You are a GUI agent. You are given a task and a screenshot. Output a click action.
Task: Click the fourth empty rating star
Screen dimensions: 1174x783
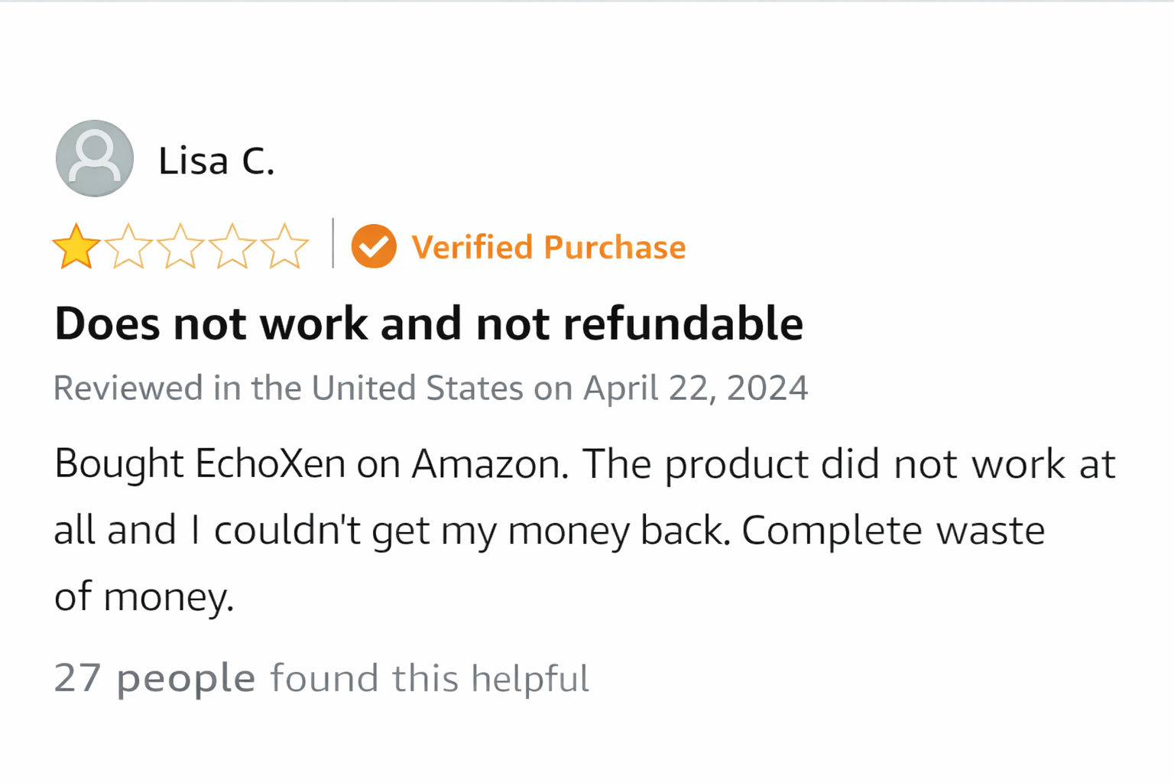(x=232, y=247)
